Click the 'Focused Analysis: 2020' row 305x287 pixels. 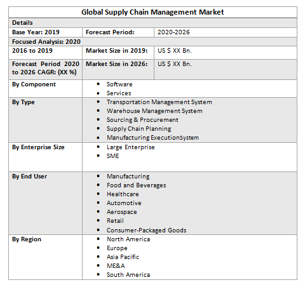click(152, 42)
